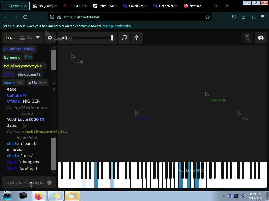Open the Firefox hamburger menu
This screenshot has height=201, width=269.
coord(263,17)
